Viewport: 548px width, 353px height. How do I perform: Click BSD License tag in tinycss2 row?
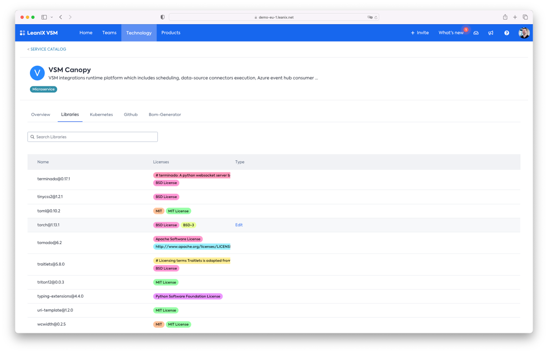click(x=166, y=197)
